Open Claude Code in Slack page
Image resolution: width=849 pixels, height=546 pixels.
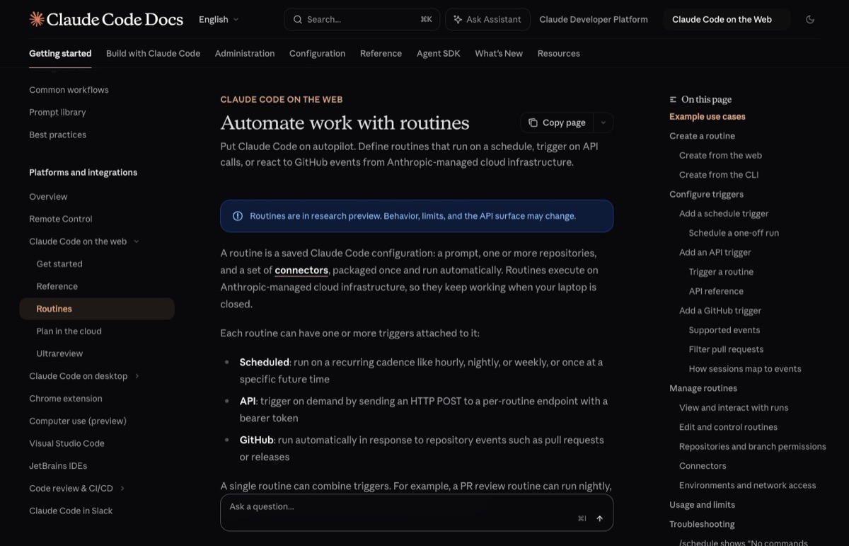pyautogui.click(x=71, y=511)
